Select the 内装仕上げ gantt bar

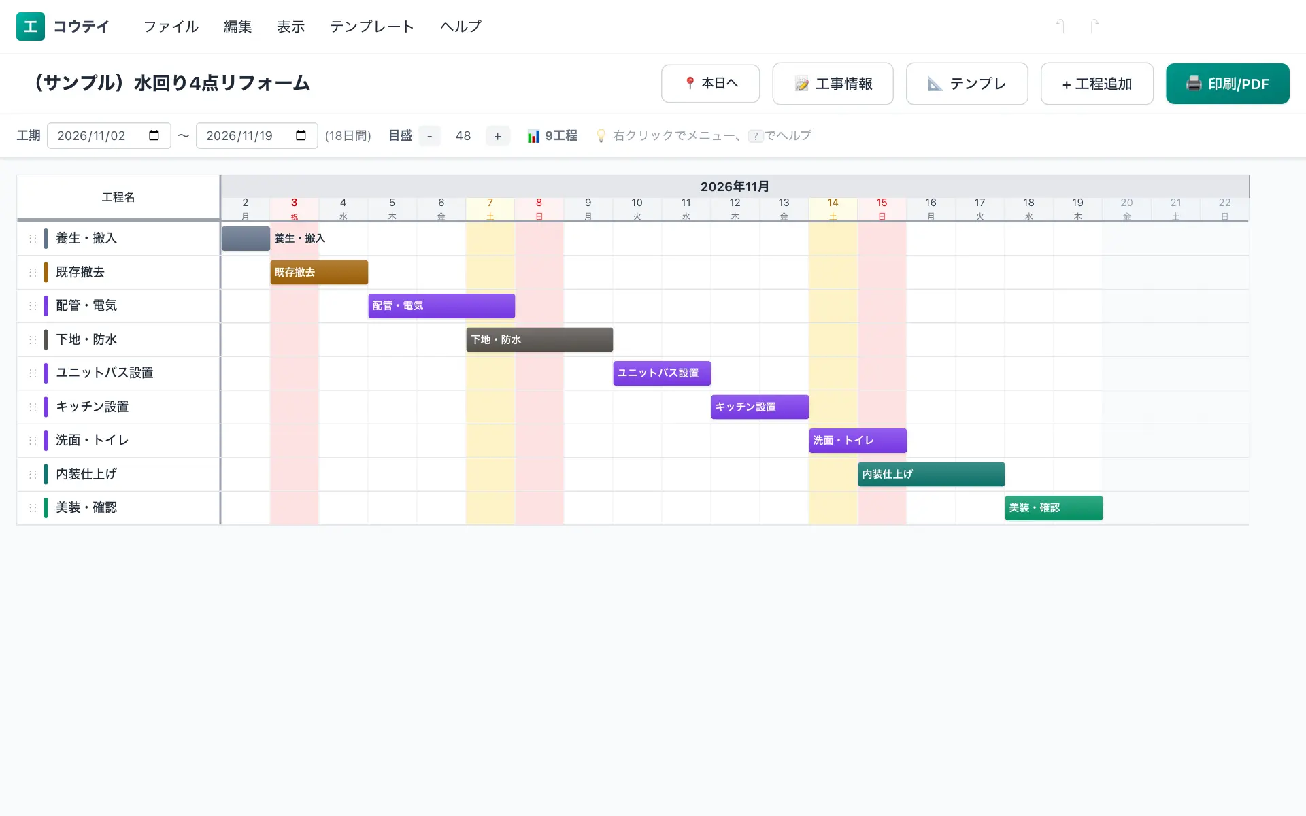[931, 474]
